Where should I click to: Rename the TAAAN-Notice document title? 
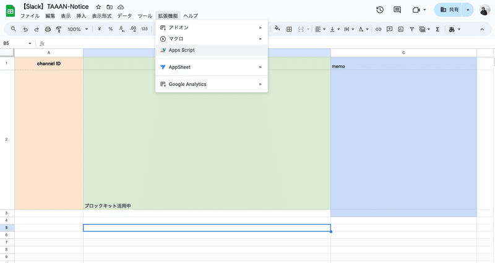(x=56, y=7)
